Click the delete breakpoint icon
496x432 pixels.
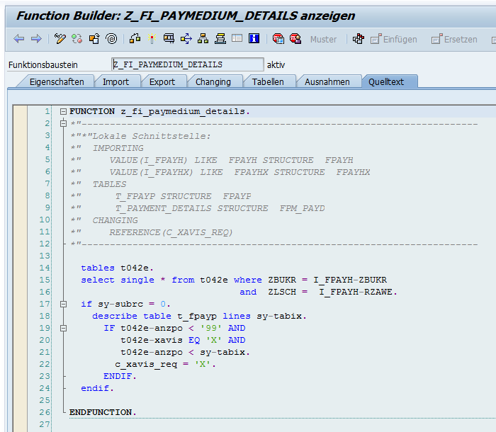[296, 39]
